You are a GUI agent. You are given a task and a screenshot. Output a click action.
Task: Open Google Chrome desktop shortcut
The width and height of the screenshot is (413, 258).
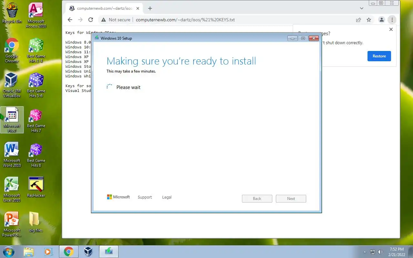[x=12, y=50]
